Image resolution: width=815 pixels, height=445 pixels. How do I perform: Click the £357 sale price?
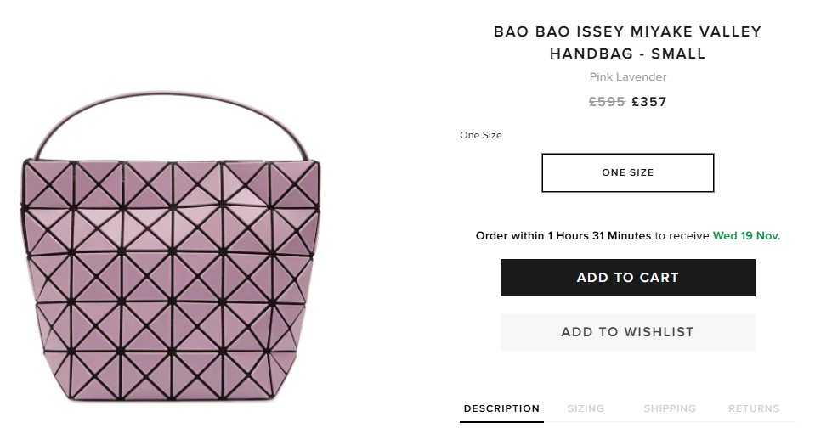[x=649, y=102]
